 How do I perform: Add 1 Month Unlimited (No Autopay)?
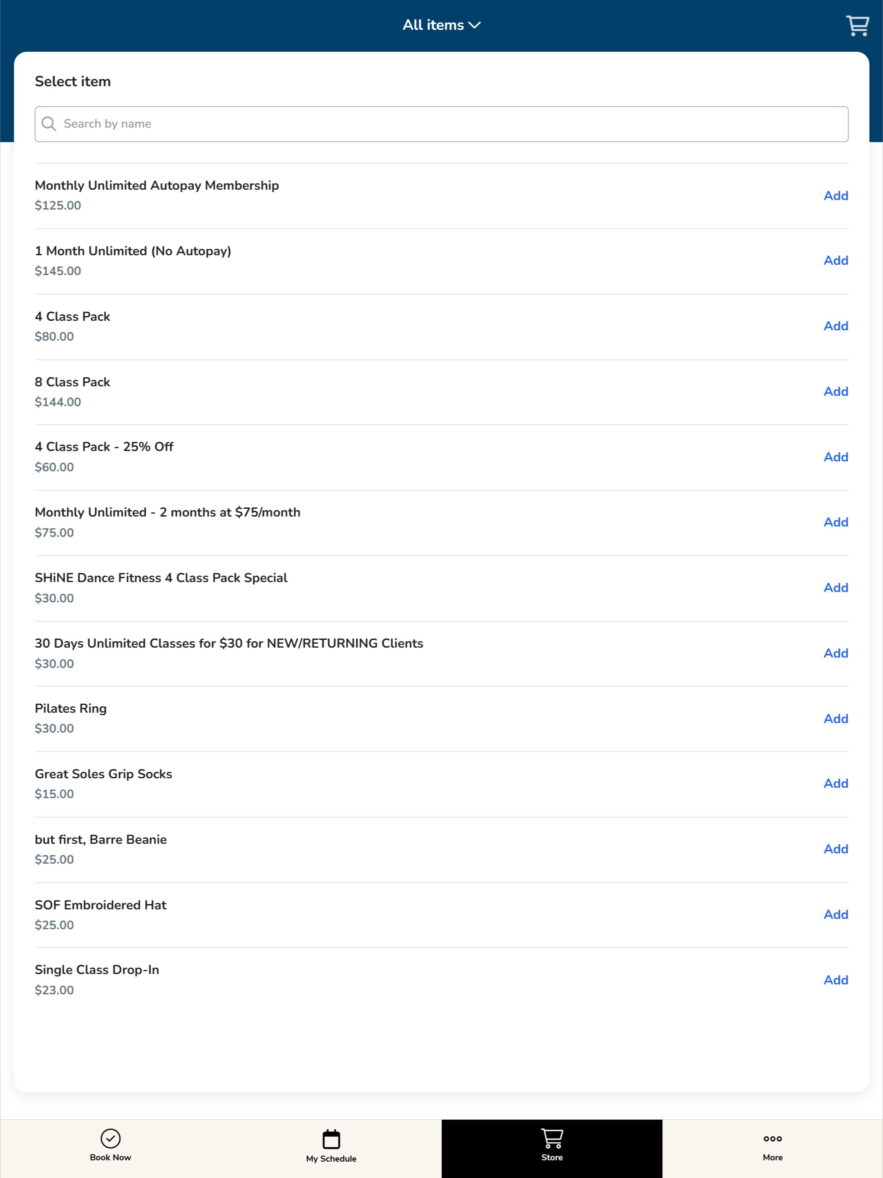(836, 260)
